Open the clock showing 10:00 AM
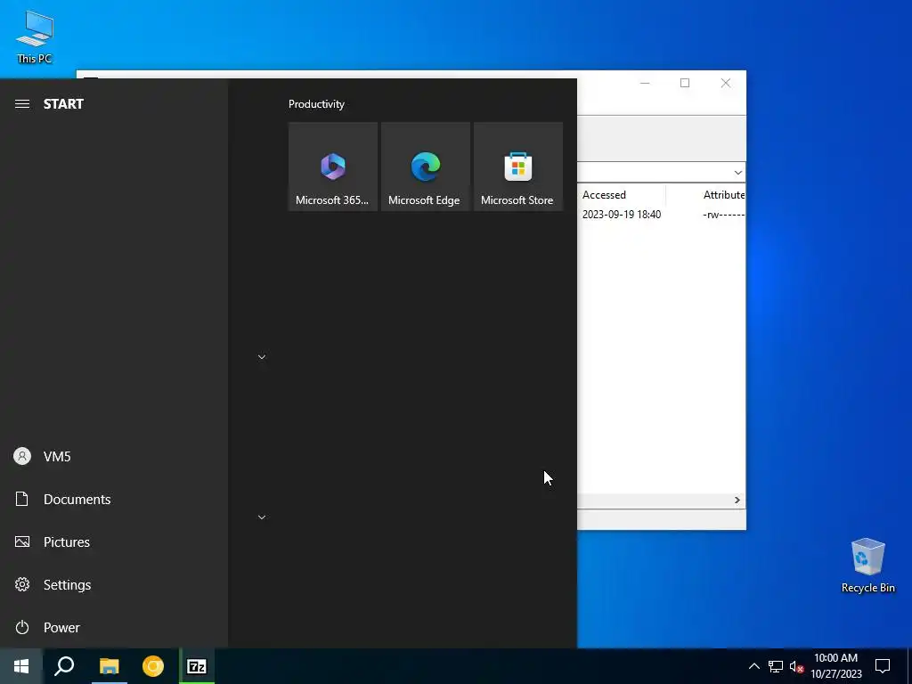 point(835,666)
